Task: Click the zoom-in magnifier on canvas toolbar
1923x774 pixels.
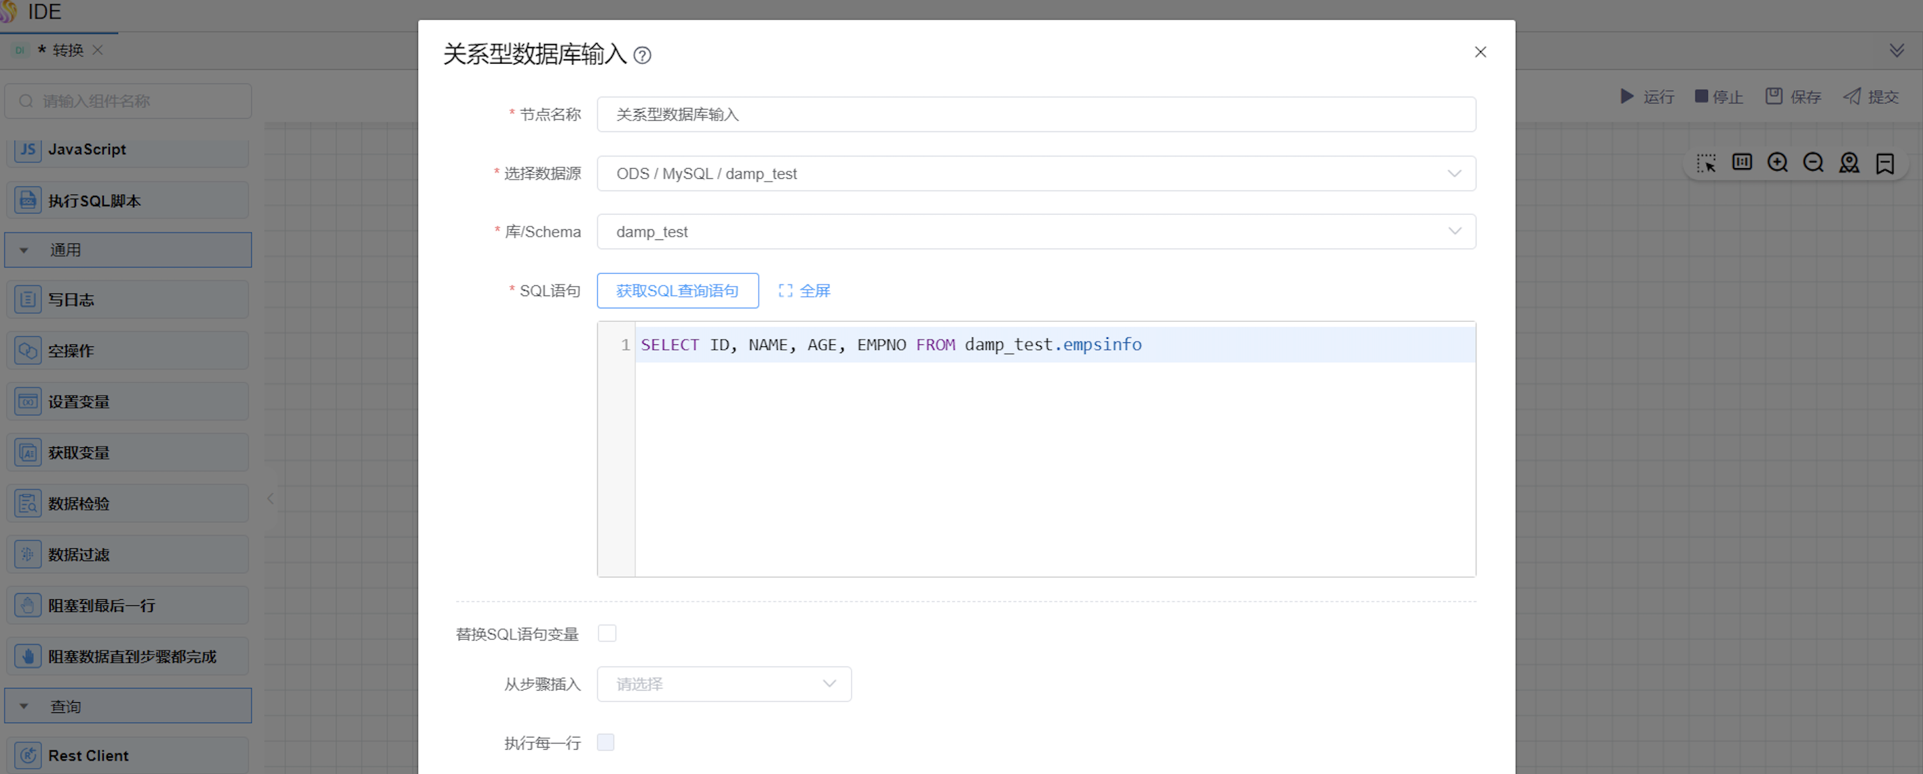Action: (1777, 163)
